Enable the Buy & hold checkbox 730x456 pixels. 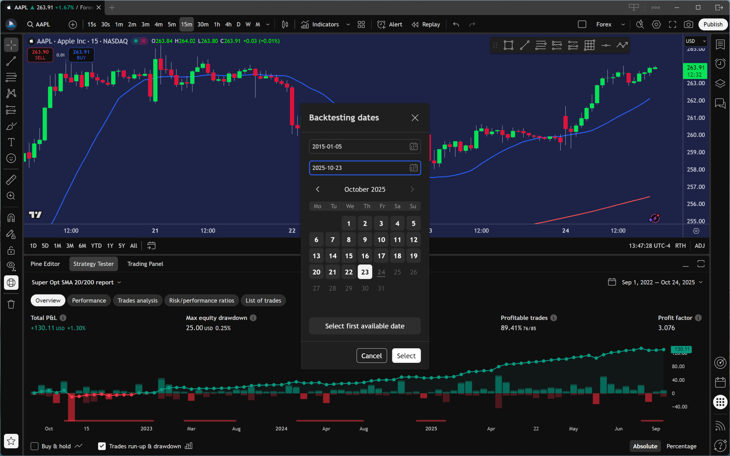pos(35,446)
